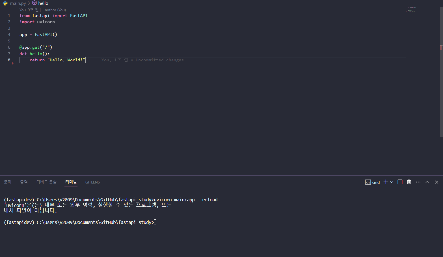The image size is (443, 257).
Task: Open the 디버그 콘솔 tab
Action: 46,182
